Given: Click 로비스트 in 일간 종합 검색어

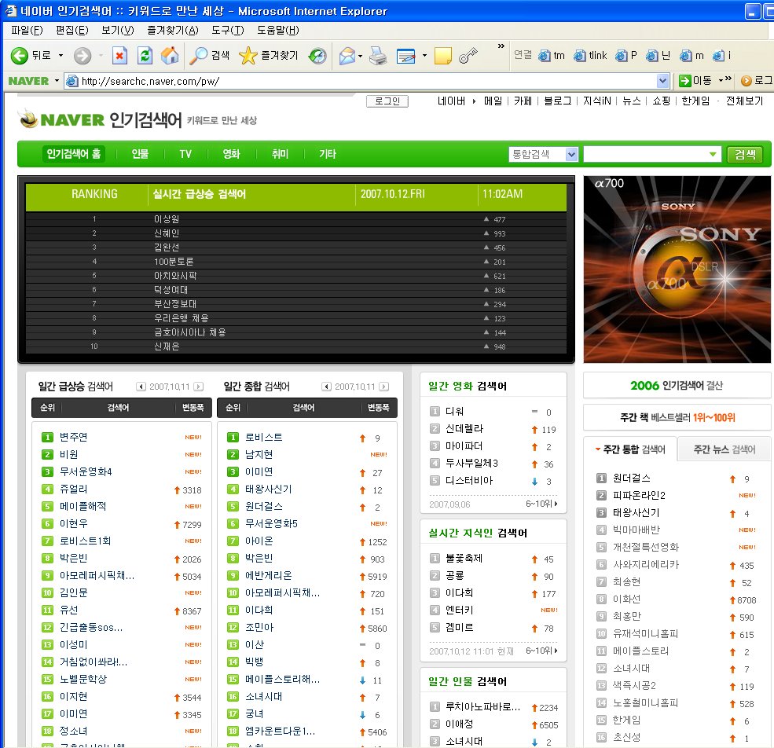Looking at the screenshot, I should (x=263, y=437).
